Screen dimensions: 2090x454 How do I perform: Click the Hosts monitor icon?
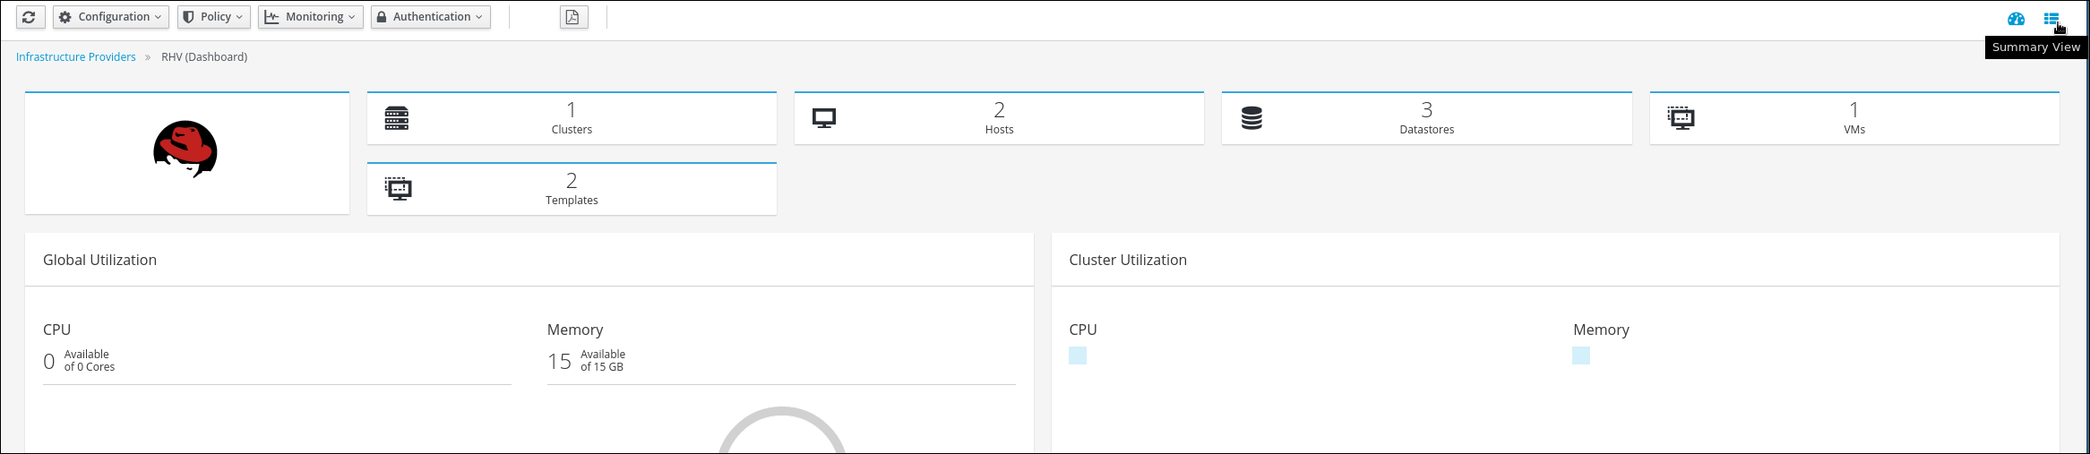pyautogui.click(x=824, y=118)
